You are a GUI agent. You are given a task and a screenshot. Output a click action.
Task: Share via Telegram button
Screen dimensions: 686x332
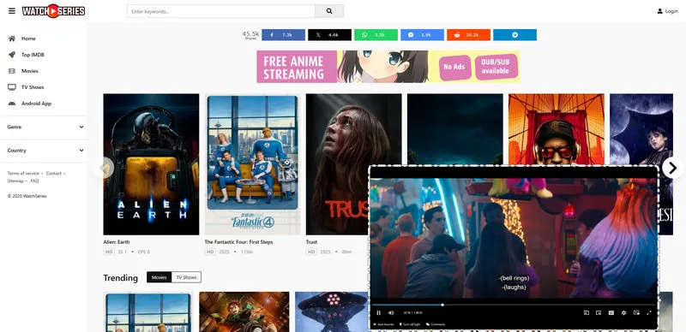pos(515,35)
